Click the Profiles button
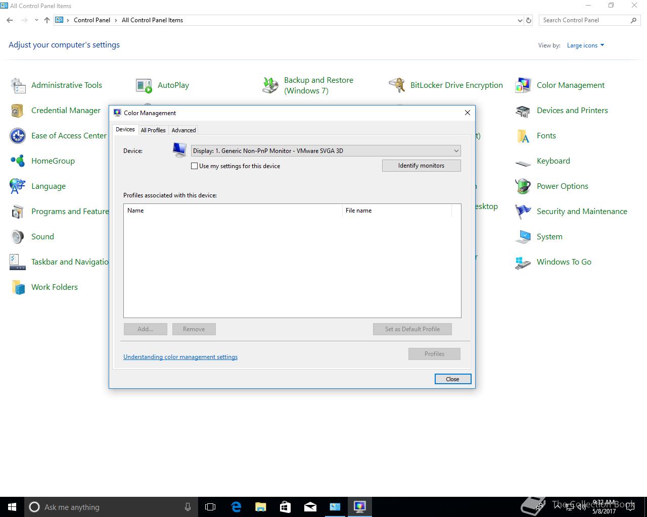This screenshot has width=647, height=517. pos(435,354)
